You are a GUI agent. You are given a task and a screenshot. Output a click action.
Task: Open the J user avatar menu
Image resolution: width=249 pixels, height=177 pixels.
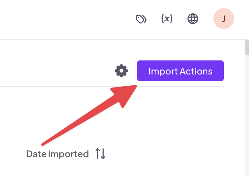(223, 19)
